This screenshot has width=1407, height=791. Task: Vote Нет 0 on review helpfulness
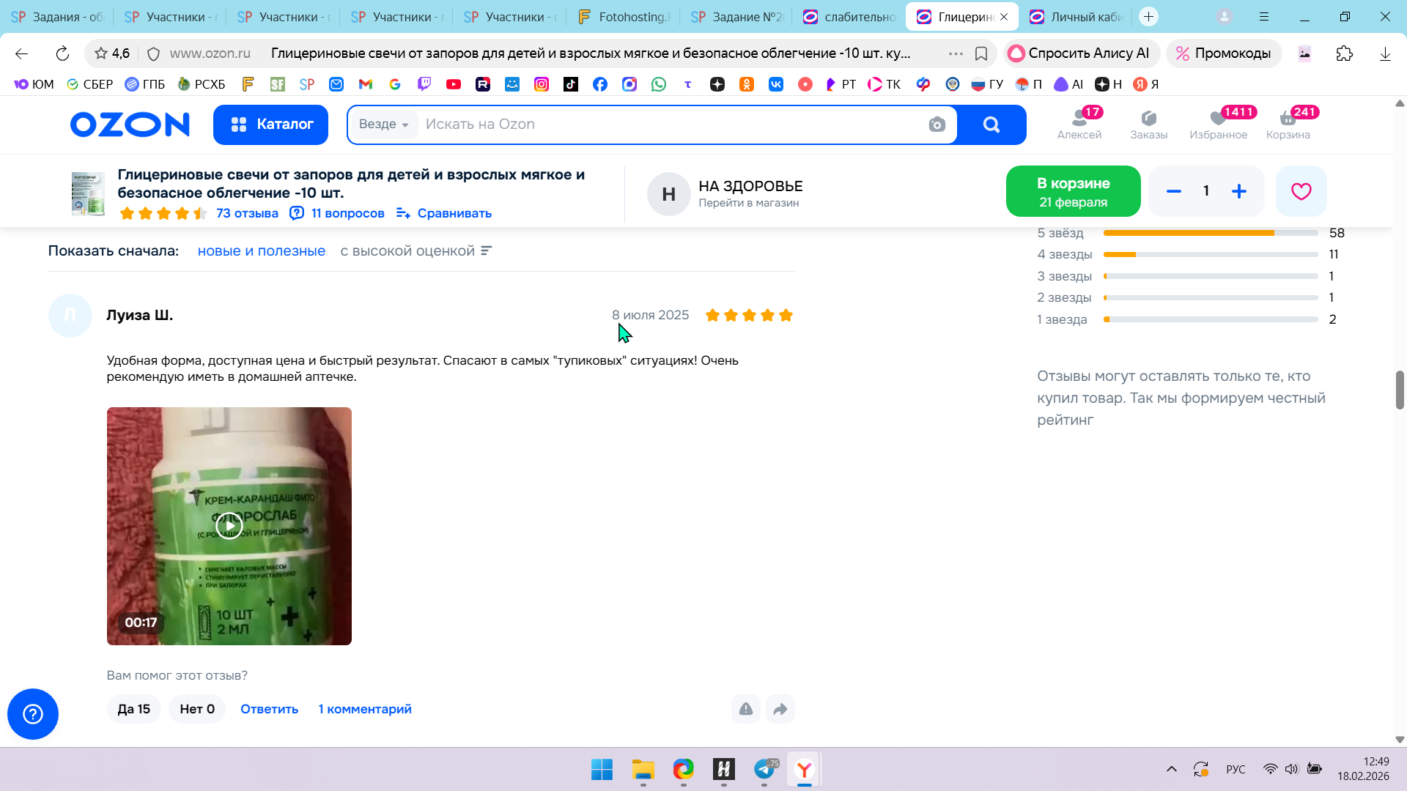point(197,709)
